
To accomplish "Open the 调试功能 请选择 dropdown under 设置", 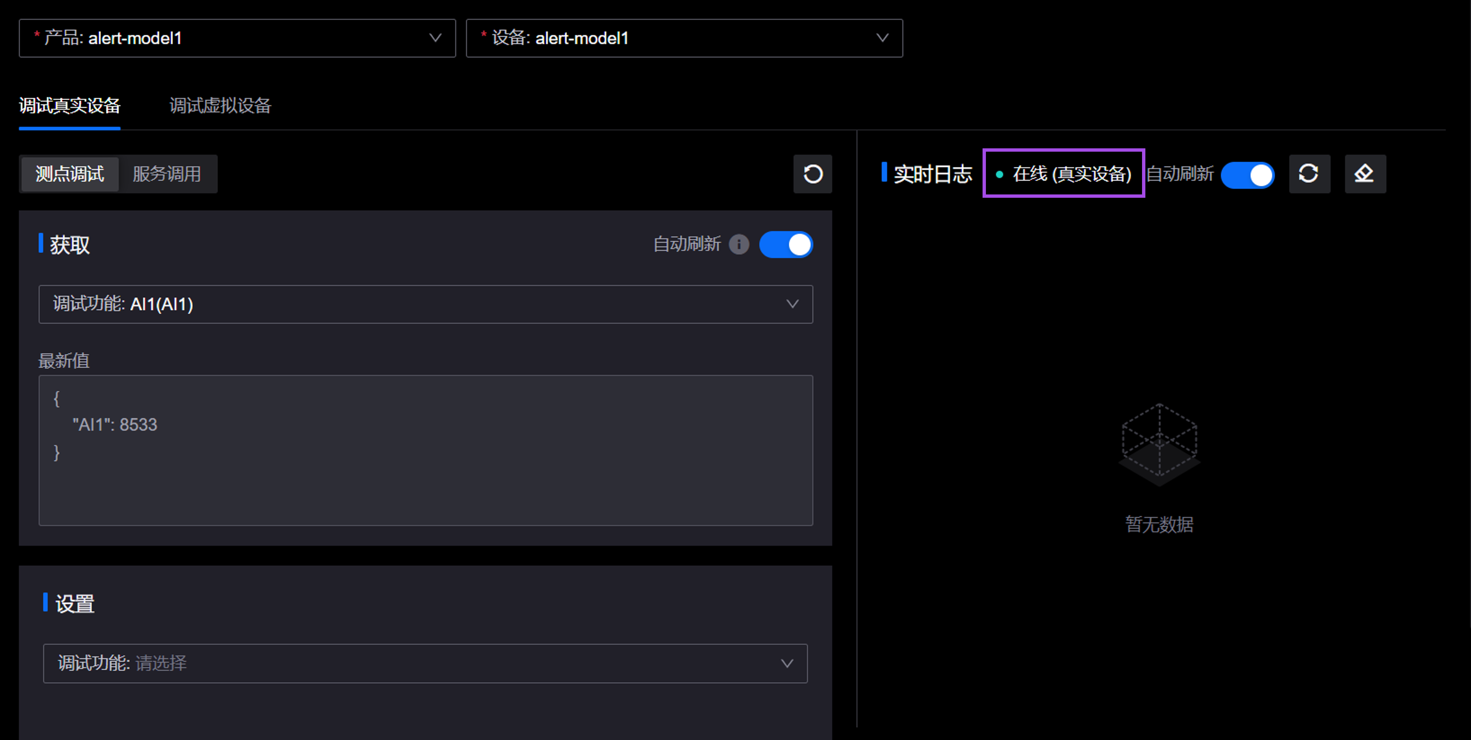I will tap(426, 663).
